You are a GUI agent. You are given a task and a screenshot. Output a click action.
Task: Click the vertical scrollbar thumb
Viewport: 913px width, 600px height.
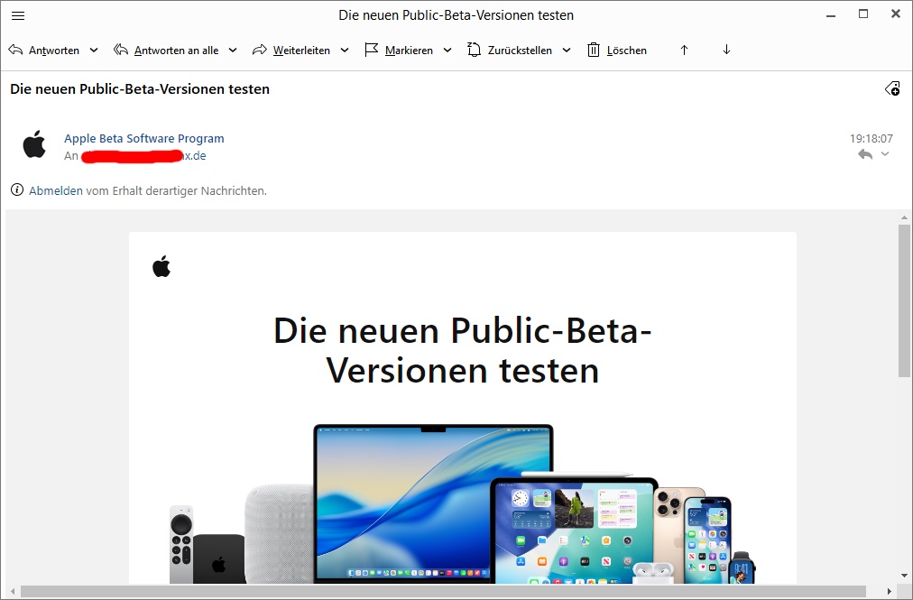[904, 300]
